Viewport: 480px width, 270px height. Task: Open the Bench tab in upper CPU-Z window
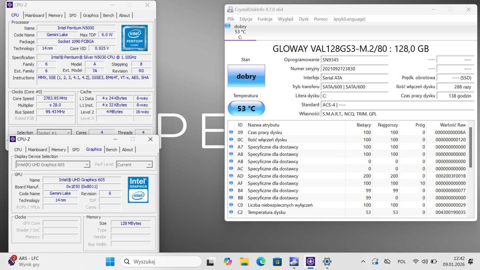click(108, 15)
